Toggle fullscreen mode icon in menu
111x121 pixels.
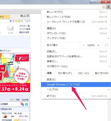pos(106,45)
